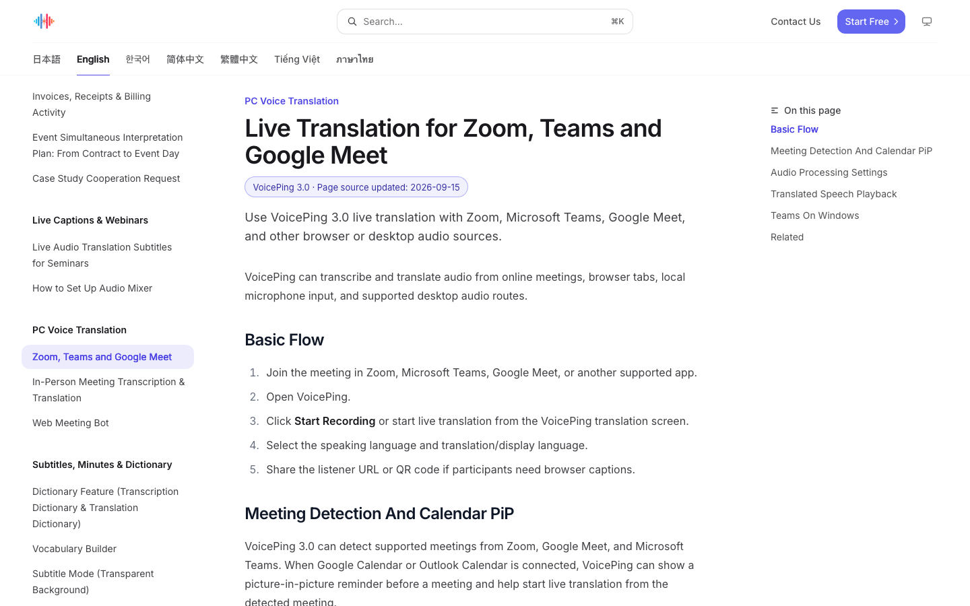Click the PC Voice Translation sidebar heading
This screenshot has width=970, height=606.
click(x=79, y=330)
